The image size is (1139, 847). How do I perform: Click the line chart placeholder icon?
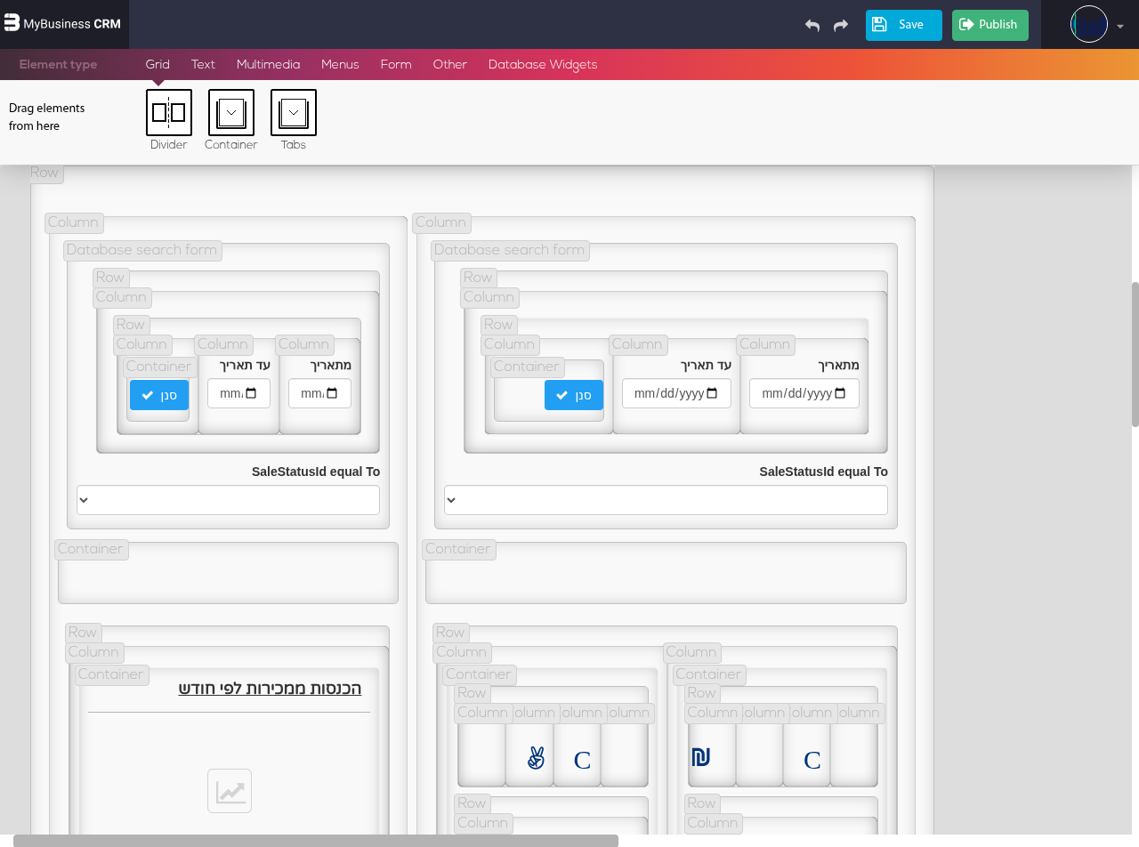pos(230,791)
